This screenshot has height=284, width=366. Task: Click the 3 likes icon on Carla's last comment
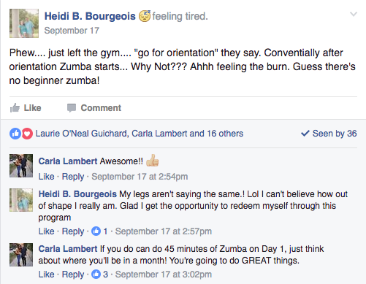[x=96, y=275]
